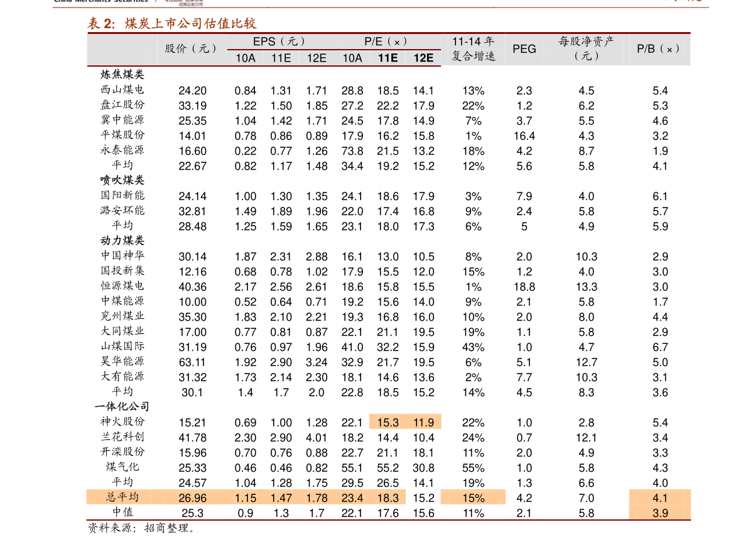Click the China Merchants Securities logo
Viewport: 748px width, 547px height.
pos(97,1)
